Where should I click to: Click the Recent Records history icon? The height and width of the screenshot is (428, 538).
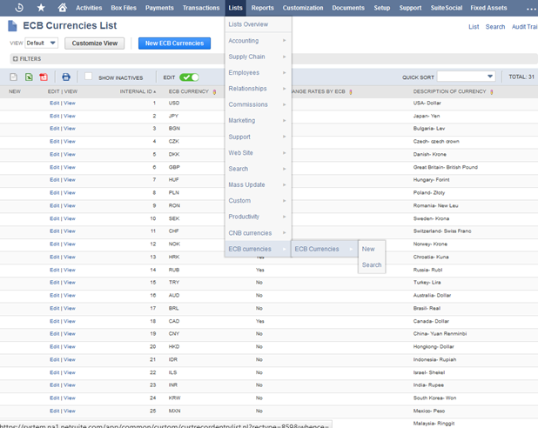(x=19, y=8)
